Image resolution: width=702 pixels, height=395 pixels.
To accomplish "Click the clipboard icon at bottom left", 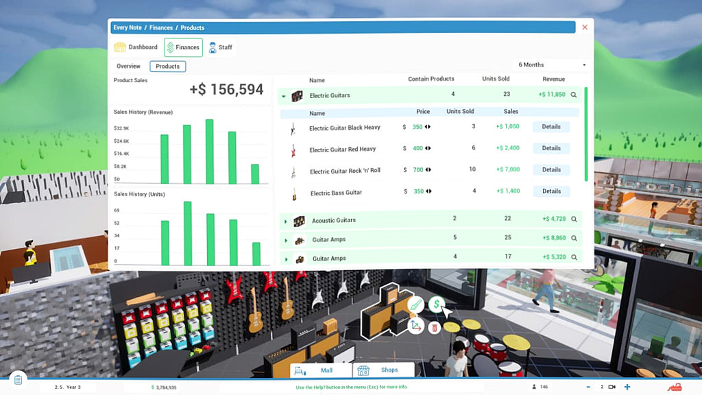I will tap(18, 380).
